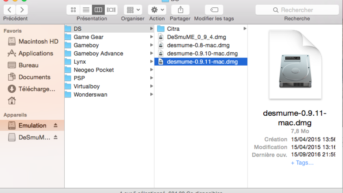Select the Neogeo Pocket folder
Viewport: 343px width, 193px height.
pyautogui.click(x=109, y=70)
